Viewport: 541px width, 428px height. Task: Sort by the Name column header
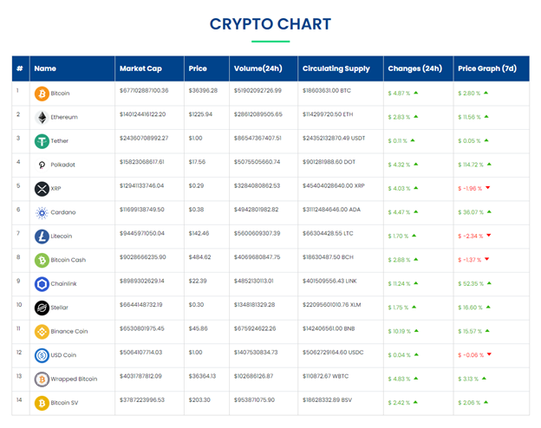coord(72,68)
